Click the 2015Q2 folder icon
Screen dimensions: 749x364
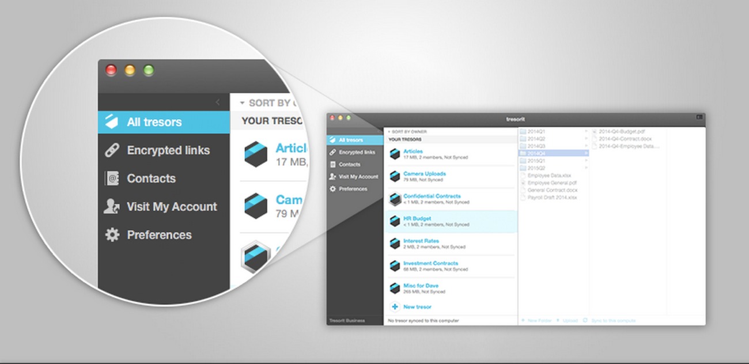click(x=523, y=168)
